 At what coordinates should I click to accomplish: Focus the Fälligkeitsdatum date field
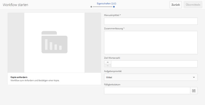click(x=147, y=91)
